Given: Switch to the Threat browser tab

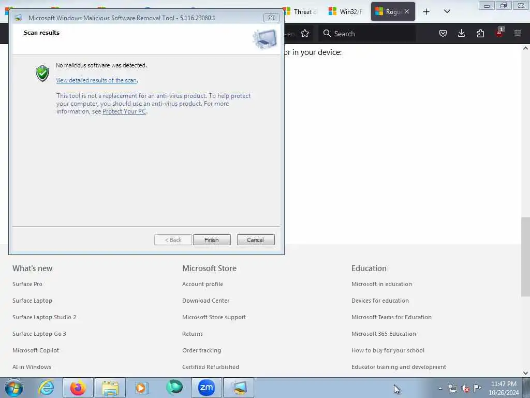Looking at the screenshot, I should pos(302,11).
